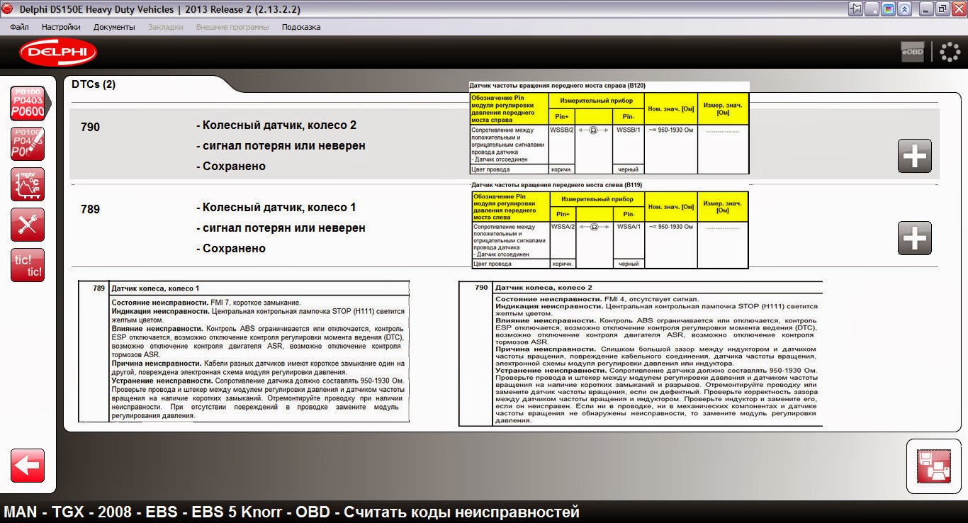Go back with the red arrow button

(x=28, y=466)
